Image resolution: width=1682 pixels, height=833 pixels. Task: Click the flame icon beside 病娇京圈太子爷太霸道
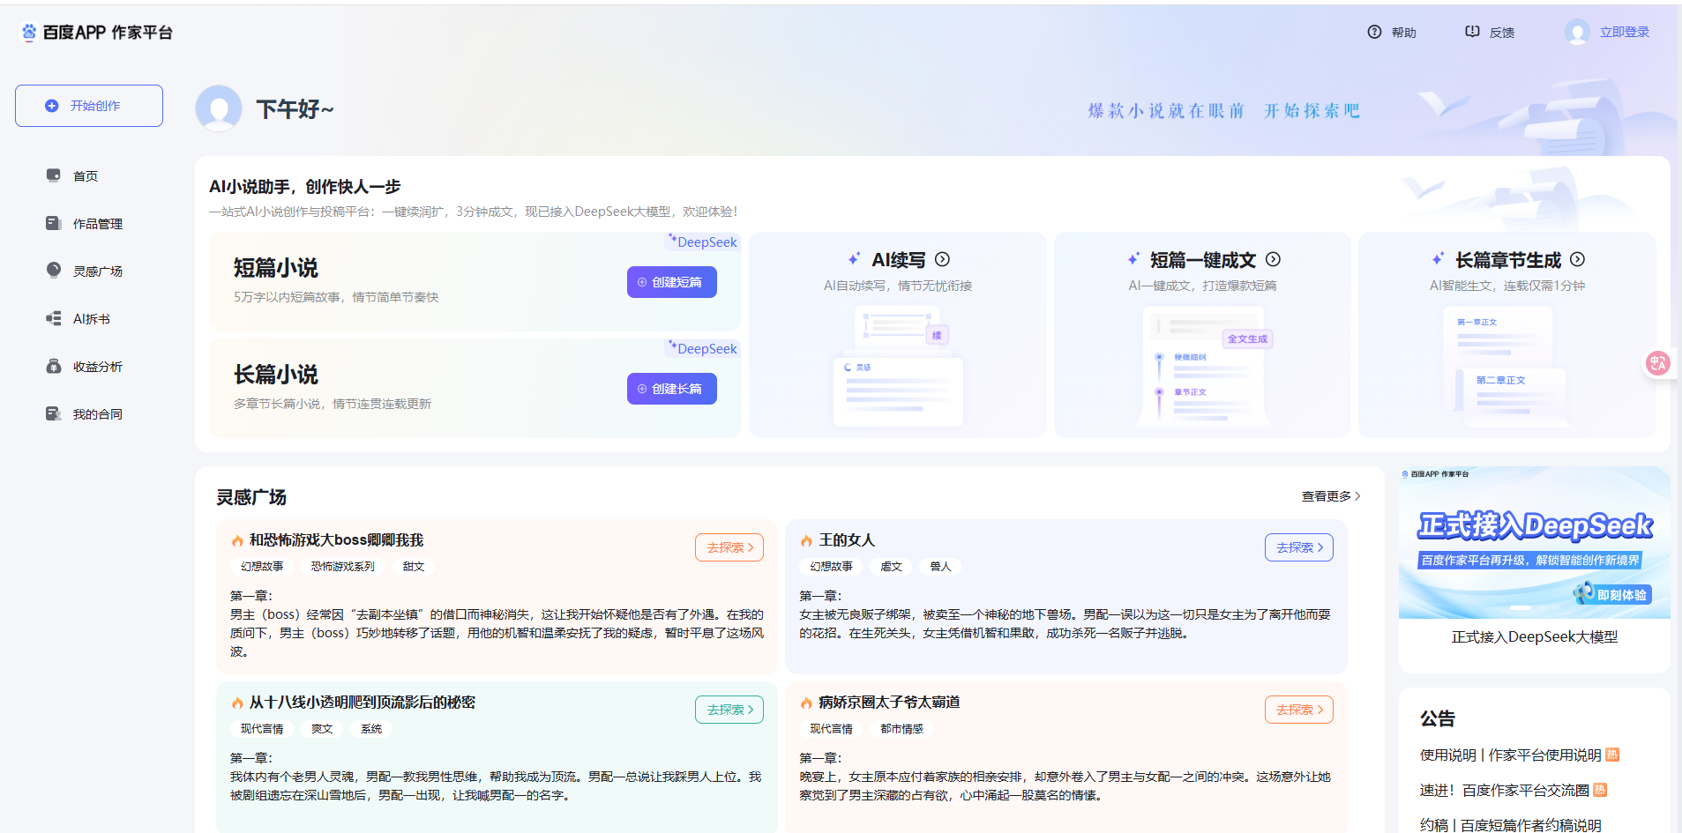pyautogui.click(x=806, y=703)
